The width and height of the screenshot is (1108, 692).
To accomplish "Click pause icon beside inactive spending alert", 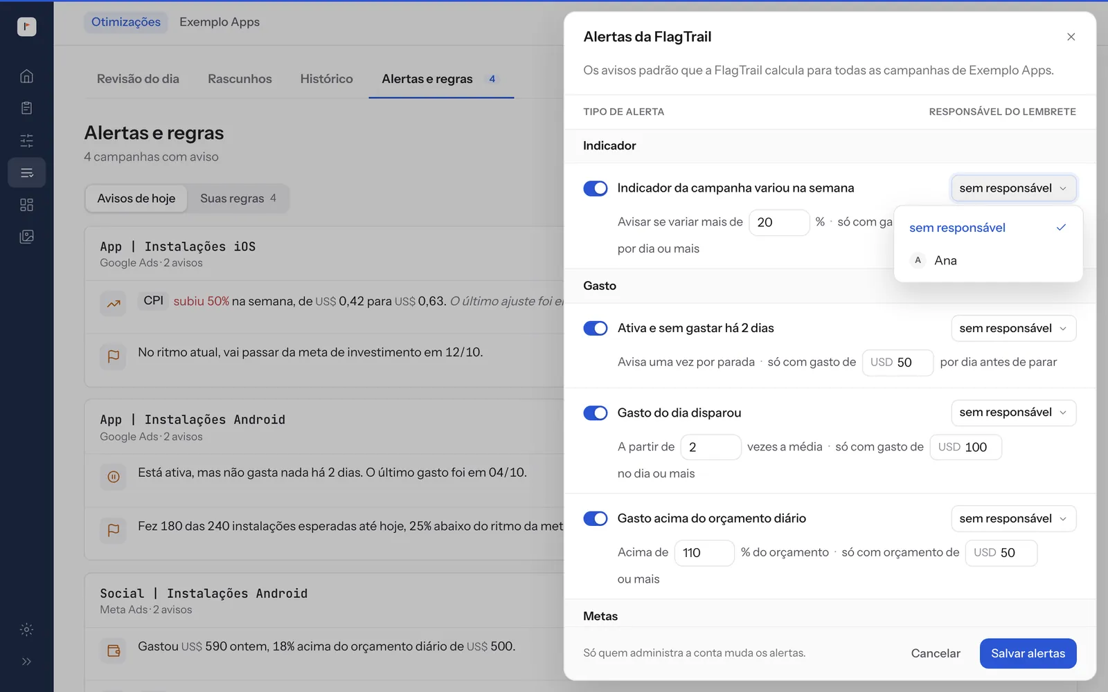I will (114, 476).
